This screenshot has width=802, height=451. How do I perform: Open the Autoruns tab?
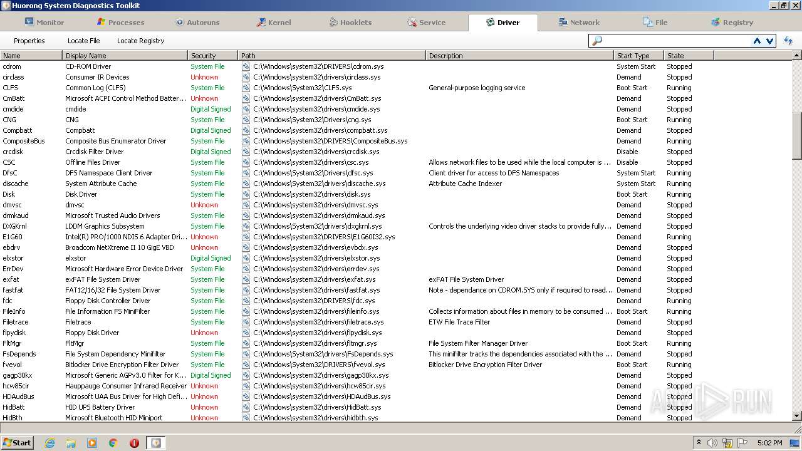197,22
